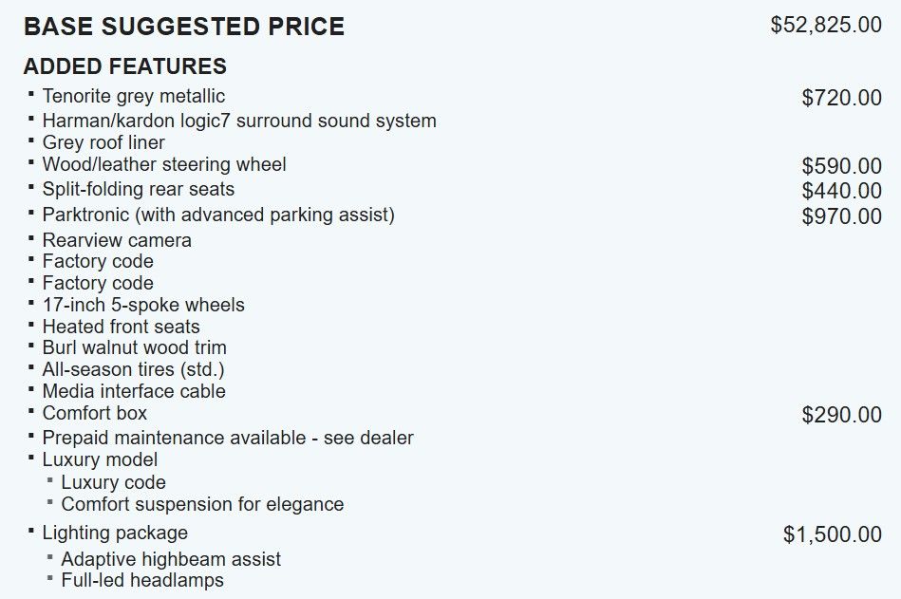This screenshot has height=599, width=901.
Task: Select Adaptive highbeam assist sub-item
Action: [x=171, y=559]
